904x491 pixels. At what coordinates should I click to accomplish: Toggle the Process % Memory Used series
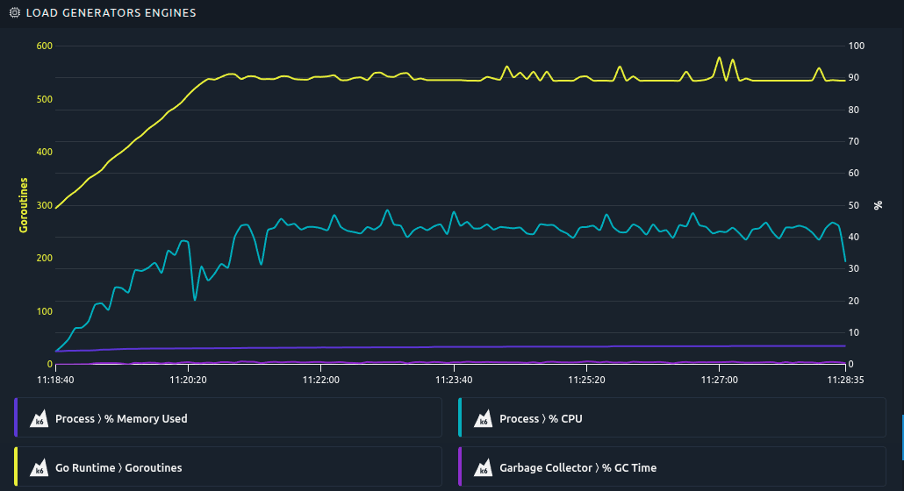(227, 417)
